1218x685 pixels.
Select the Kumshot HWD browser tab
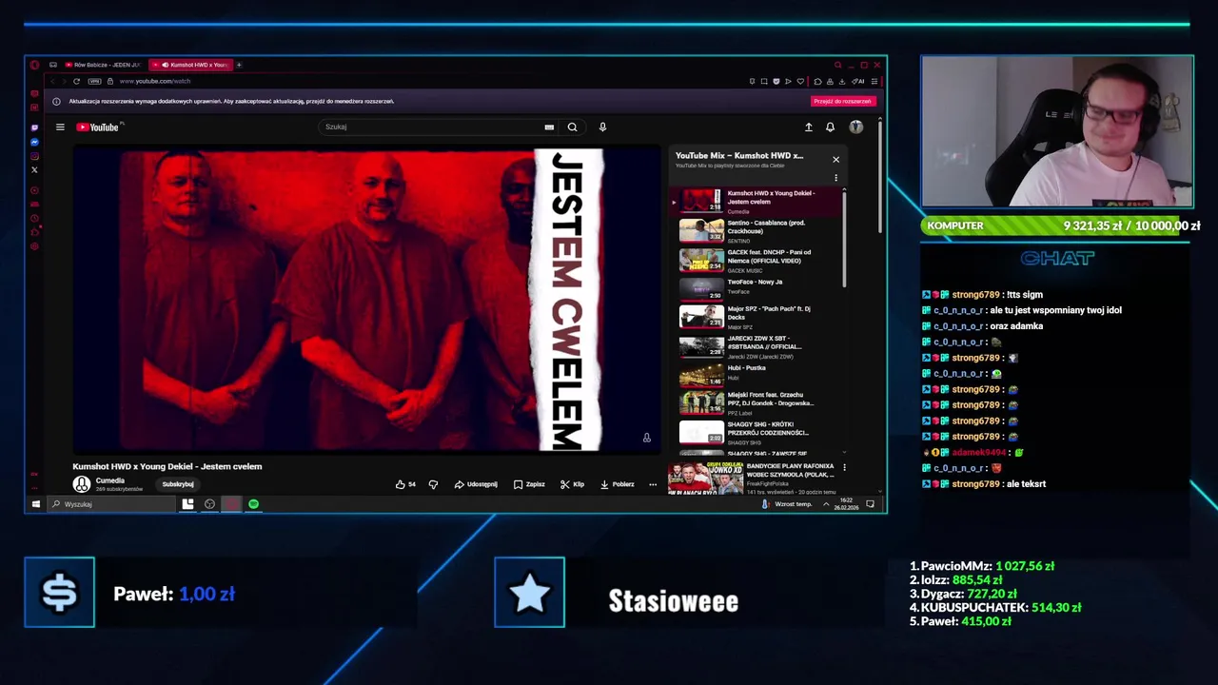pyautogui.click(x=188, y=65)
